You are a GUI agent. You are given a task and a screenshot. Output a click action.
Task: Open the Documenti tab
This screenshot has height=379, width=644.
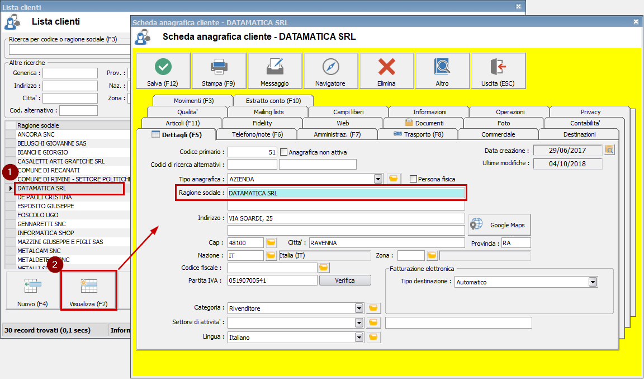click(x=423, y=123)
